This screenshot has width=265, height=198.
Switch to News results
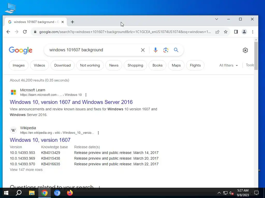pos(114,65)
